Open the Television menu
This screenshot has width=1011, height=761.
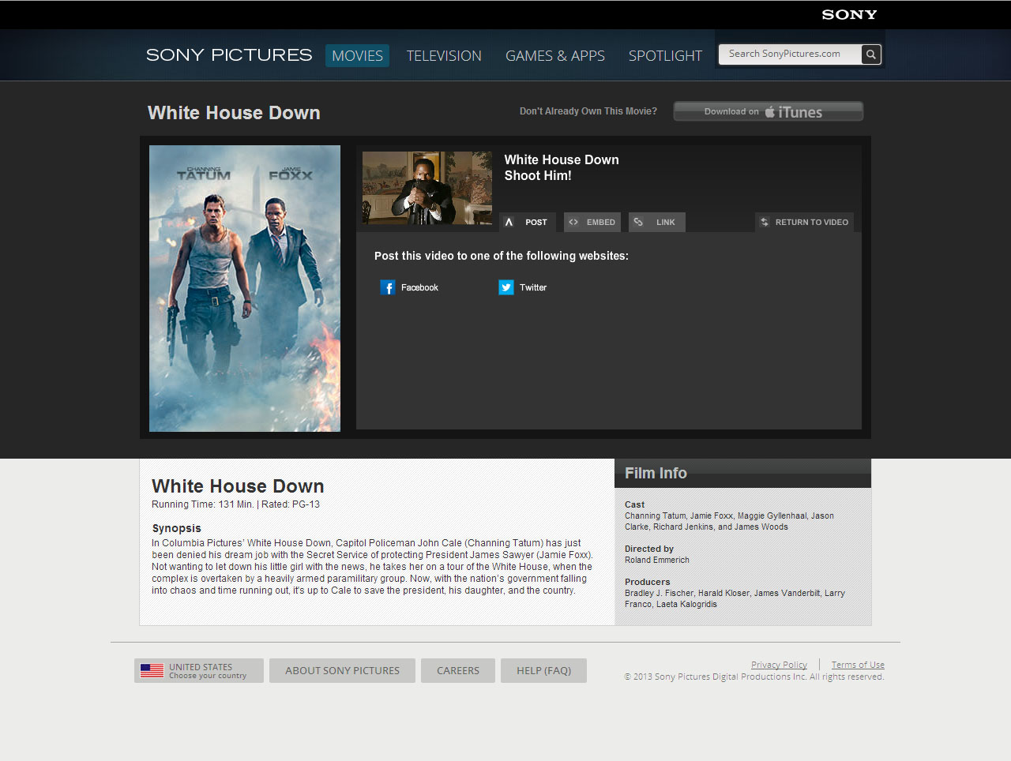coord(444,55)
